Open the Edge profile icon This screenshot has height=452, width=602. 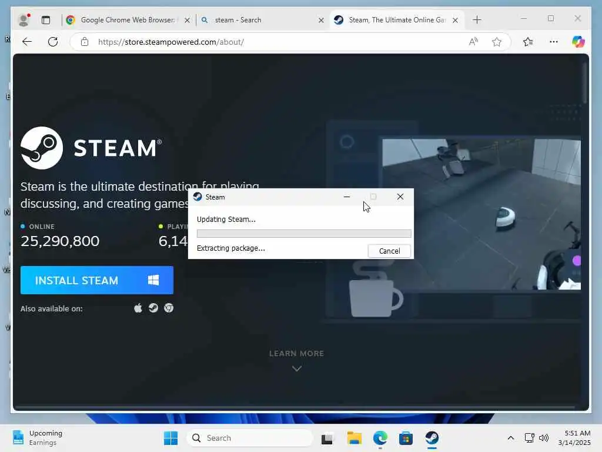(x=24, y=20)
